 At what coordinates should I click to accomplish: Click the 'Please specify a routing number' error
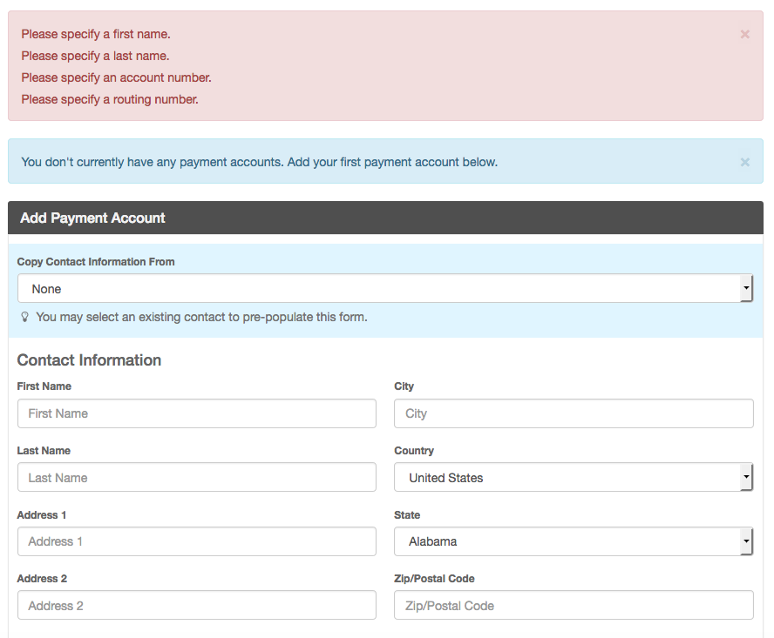[x=110, y=99]
